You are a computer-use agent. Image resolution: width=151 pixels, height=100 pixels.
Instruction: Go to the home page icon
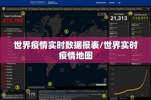point(119,3)
